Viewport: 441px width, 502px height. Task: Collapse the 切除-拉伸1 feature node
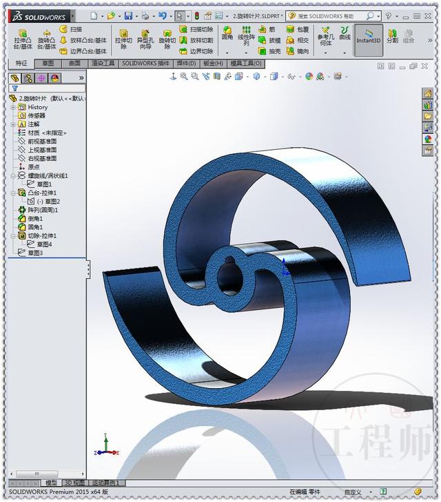point(13,236)
